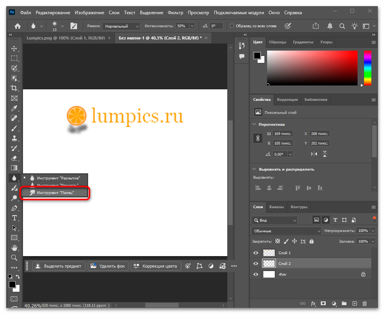The image size is (384, 314).
Task: Switch to the 'Градиенты' tab
Action: 303,42
